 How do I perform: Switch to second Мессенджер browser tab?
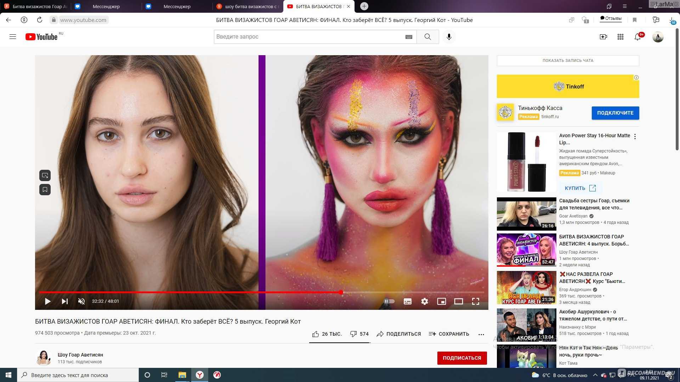pos(177,6)
